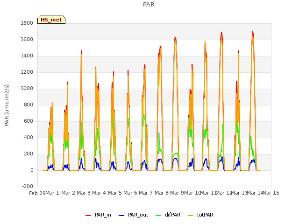Click the 800 y-axis tick label
Viewport: 299px width, 224px height.
tap(28, 105)
